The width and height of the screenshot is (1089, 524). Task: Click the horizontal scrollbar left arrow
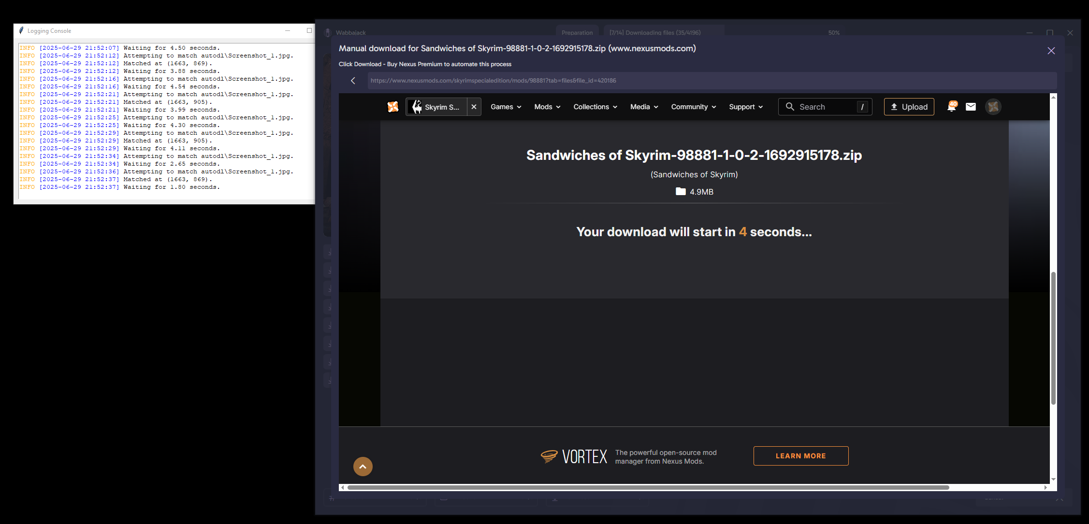pyautogui.click(x=343, y=487)
